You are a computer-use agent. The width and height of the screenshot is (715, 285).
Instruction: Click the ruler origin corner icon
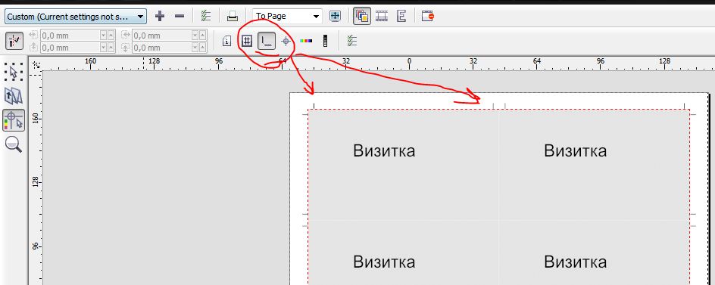(x=36, y=65)
